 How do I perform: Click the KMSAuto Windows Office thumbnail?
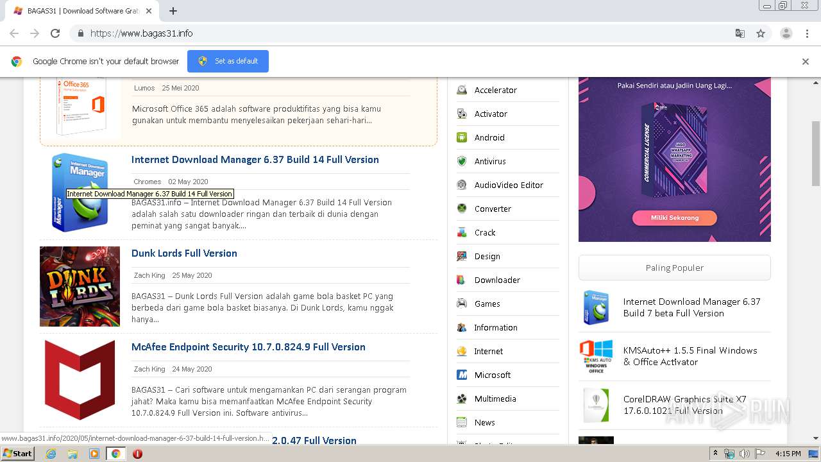point(596,357)
